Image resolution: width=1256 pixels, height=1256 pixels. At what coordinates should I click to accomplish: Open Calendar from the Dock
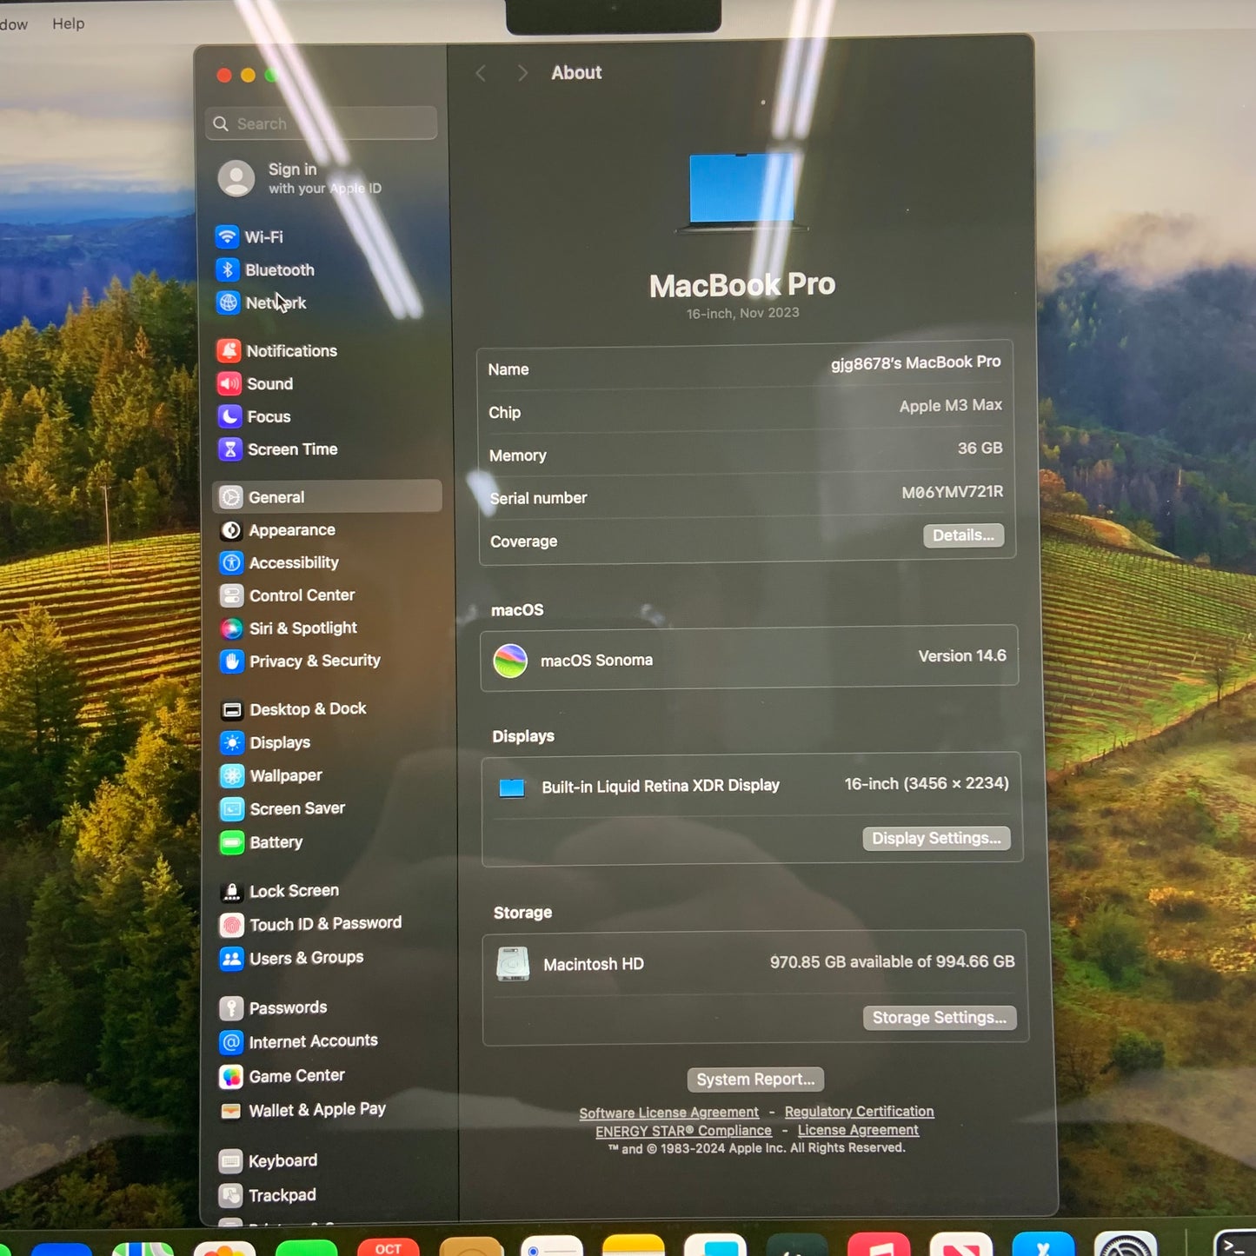[x=388, y=1248]
